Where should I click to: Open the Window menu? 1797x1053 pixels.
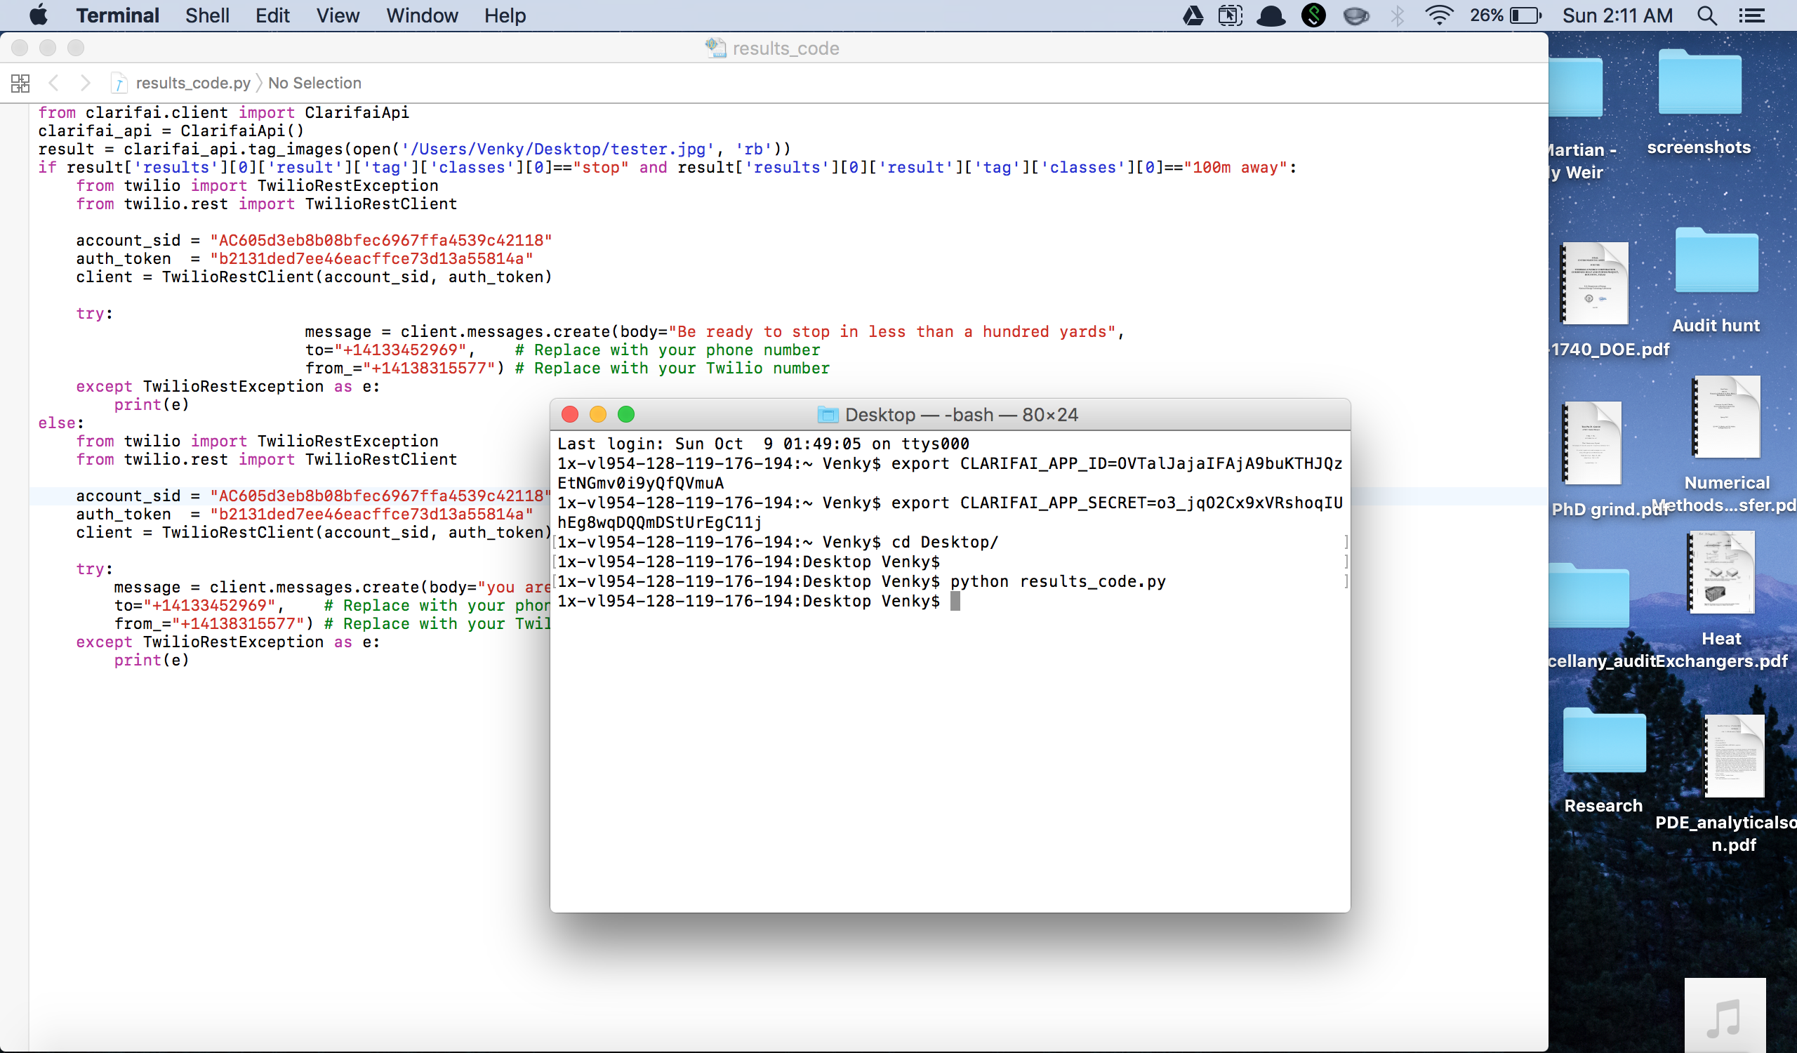(x=421, y=15)
